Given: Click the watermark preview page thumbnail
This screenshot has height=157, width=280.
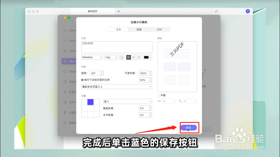Looking at the screenshot, I should (x=177, y=67).
